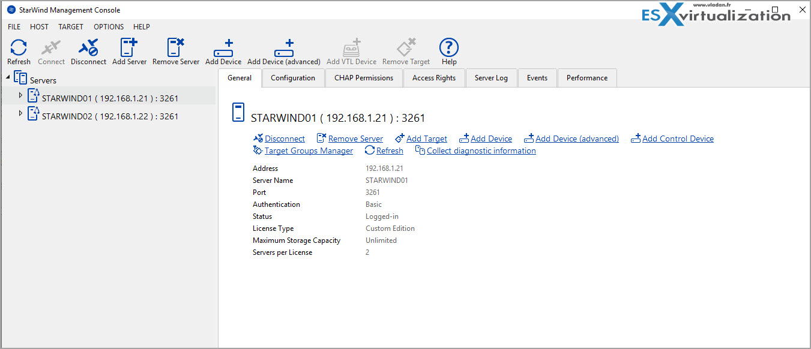Viewport: 811px width, 349px height.
Task: Click the Add VTL Device toolbar icon
Action: pos(351,48)
